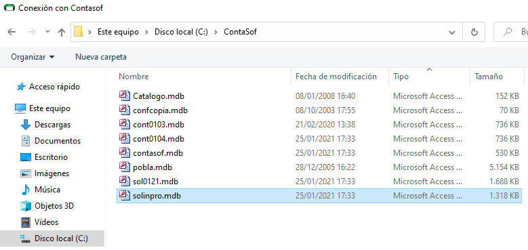Go back with the left arrow button

[12, 32]
